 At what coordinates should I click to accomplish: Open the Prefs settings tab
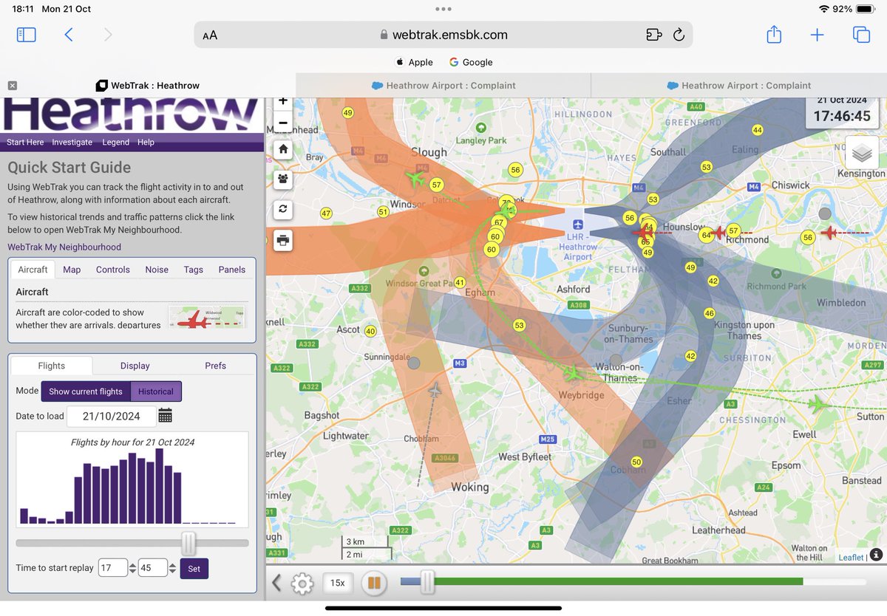click(x=216, y=366)
